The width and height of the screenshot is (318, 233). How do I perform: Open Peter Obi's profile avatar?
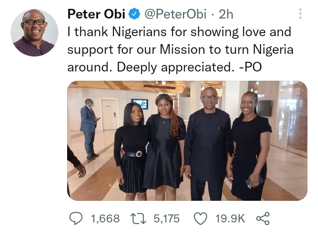coord(34,33)
